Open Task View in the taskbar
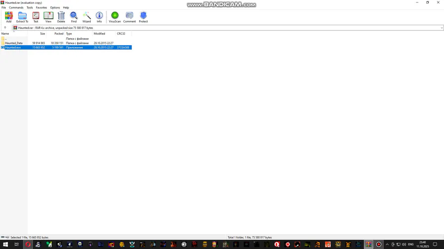444x249 pixels. (16, 245)
